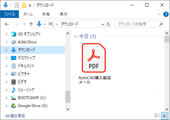
Task: Expand the ビデオ tree node
Action: [x=7, y=82]
